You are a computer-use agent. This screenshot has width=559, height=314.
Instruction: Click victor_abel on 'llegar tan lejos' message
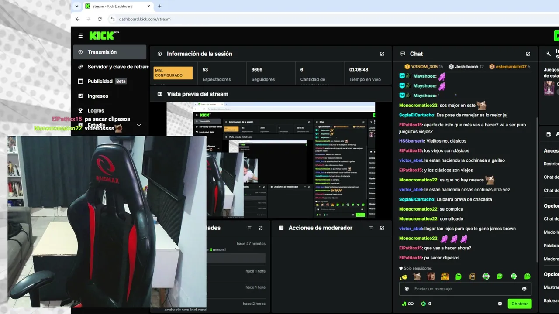411,229
